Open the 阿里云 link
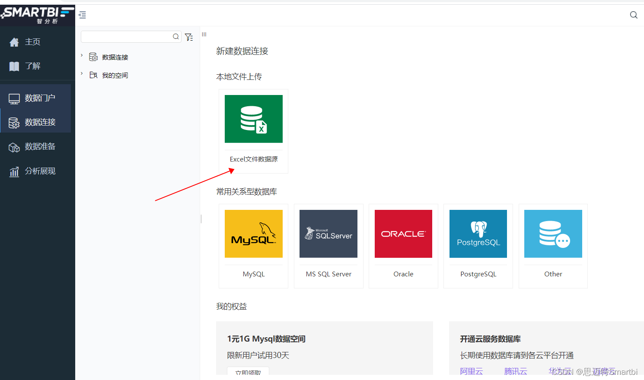This screenshot has width=644, height=380. pos(472,371)
